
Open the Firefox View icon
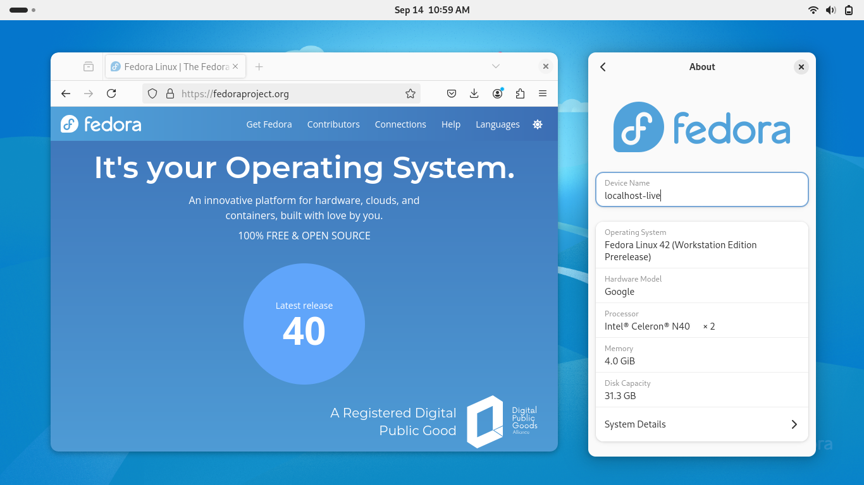click(89, 67)
